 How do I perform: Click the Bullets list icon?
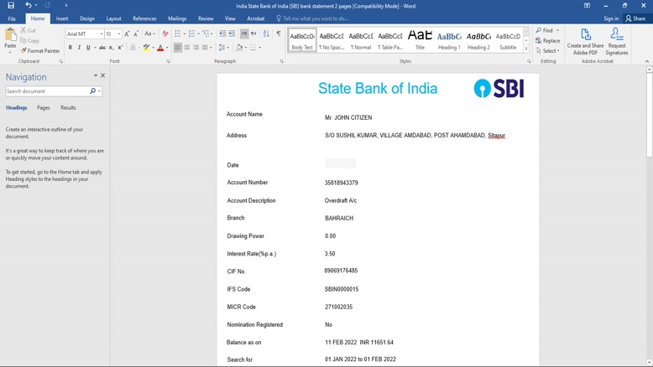(x=178, y=34)
